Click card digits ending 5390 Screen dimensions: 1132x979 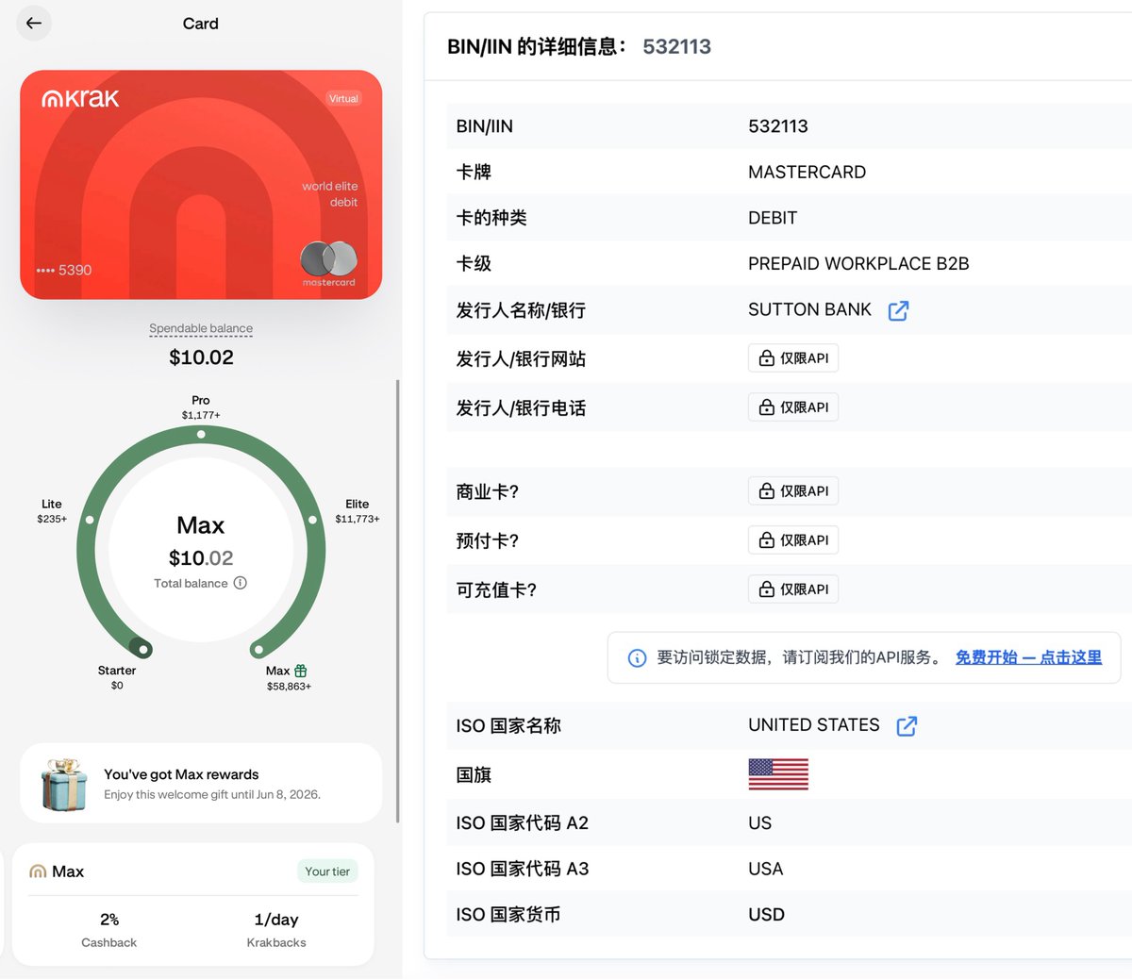(x=64, y=270)
